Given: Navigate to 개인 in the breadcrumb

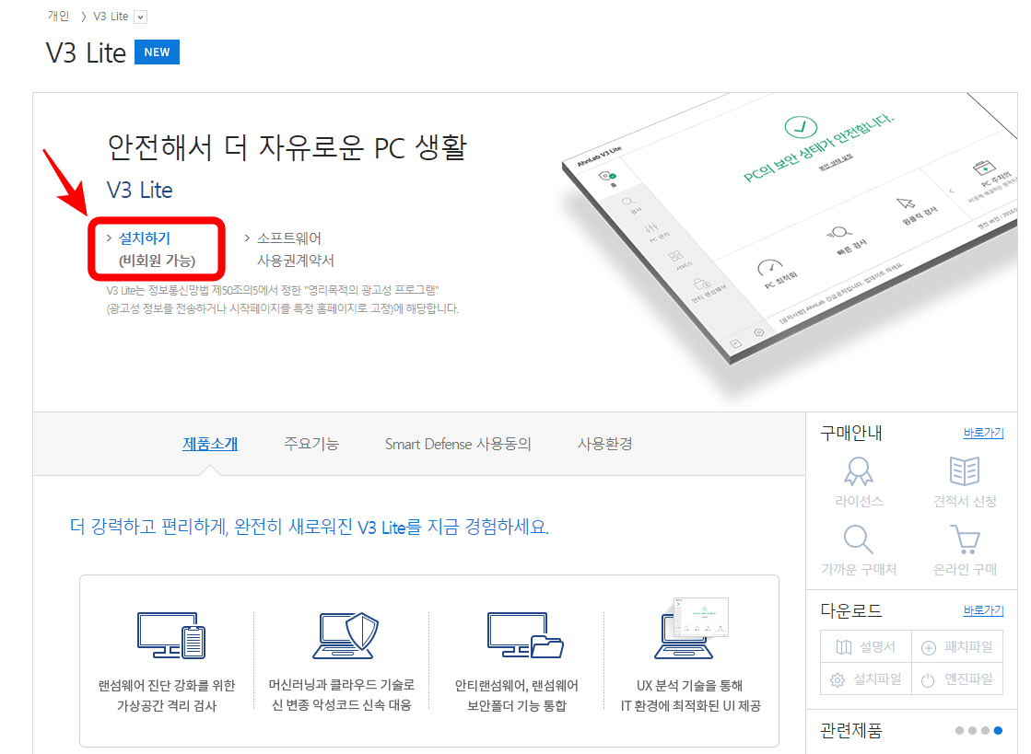Looking at the screenshot, I should [x=59, y=16].
